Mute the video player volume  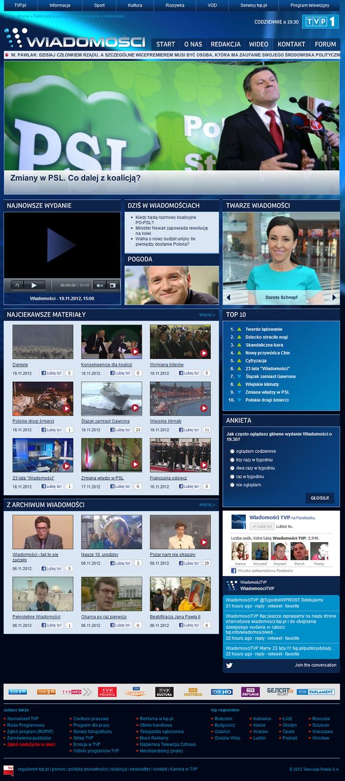99,285
